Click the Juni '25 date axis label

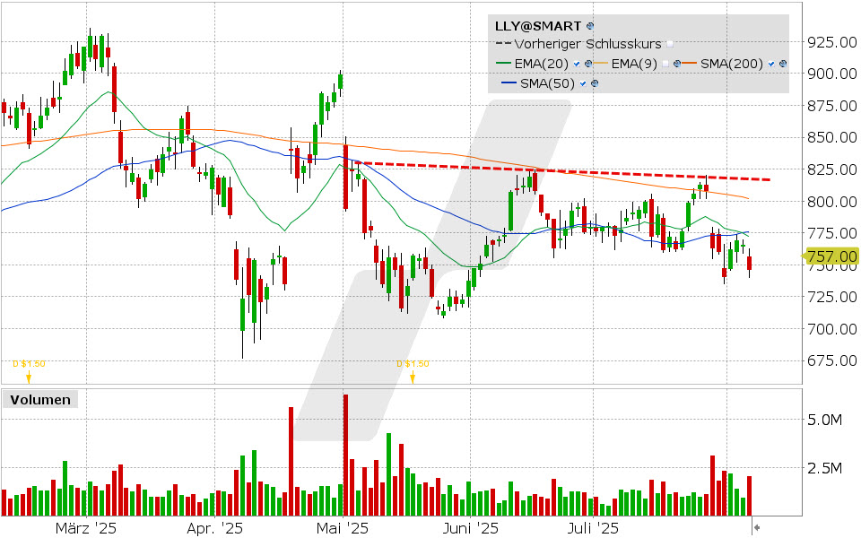click(x=470, y=528)
